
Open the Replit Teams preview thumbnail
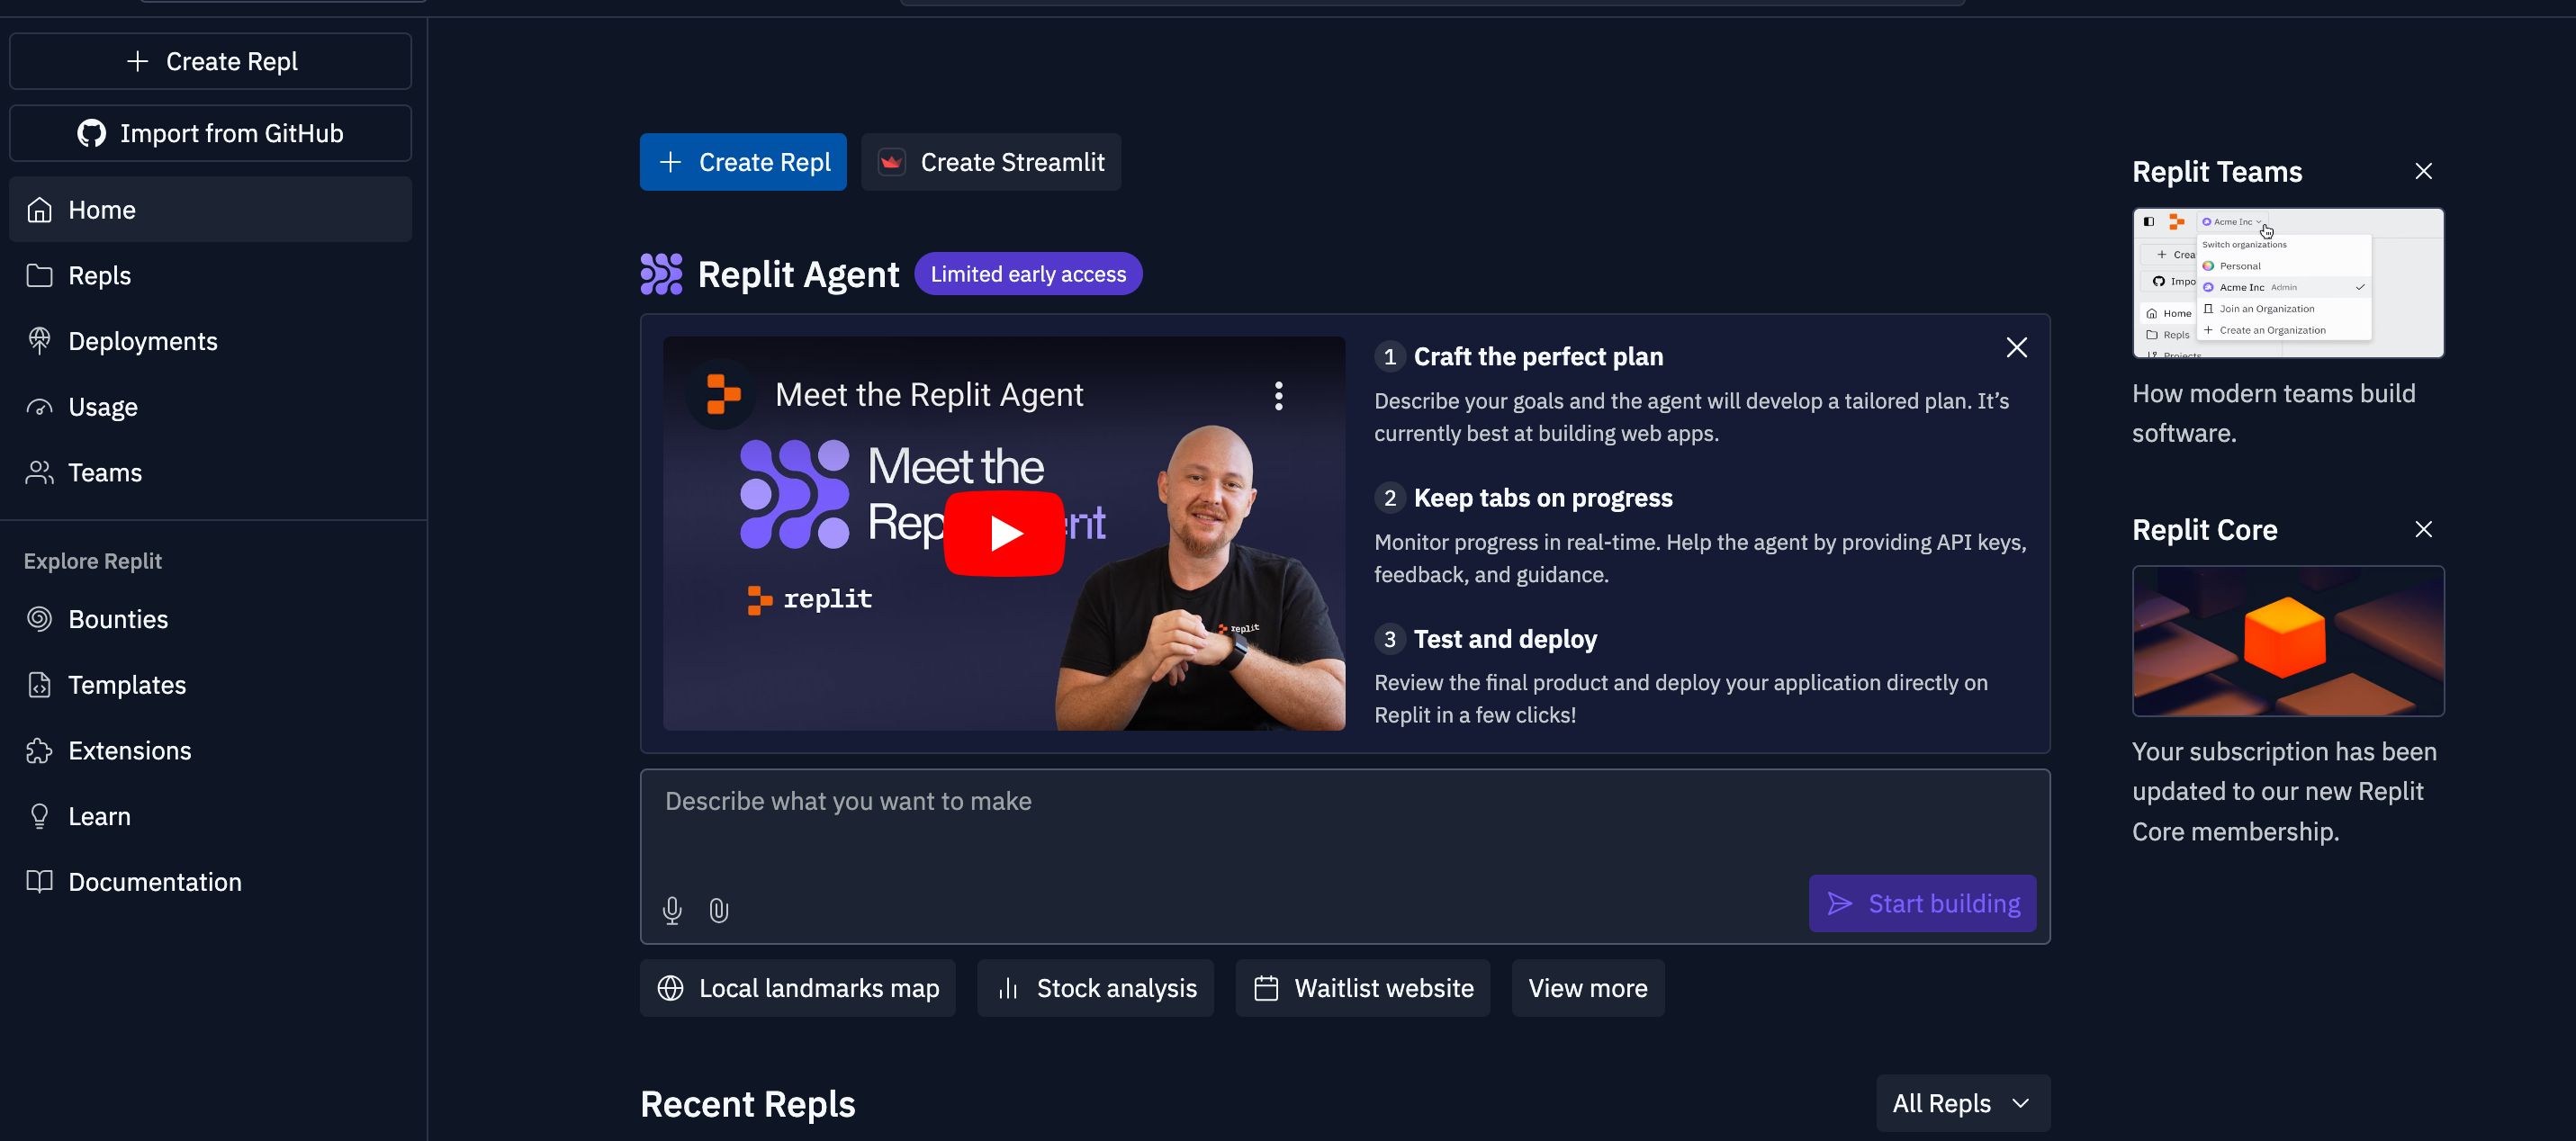(2288, 282)
